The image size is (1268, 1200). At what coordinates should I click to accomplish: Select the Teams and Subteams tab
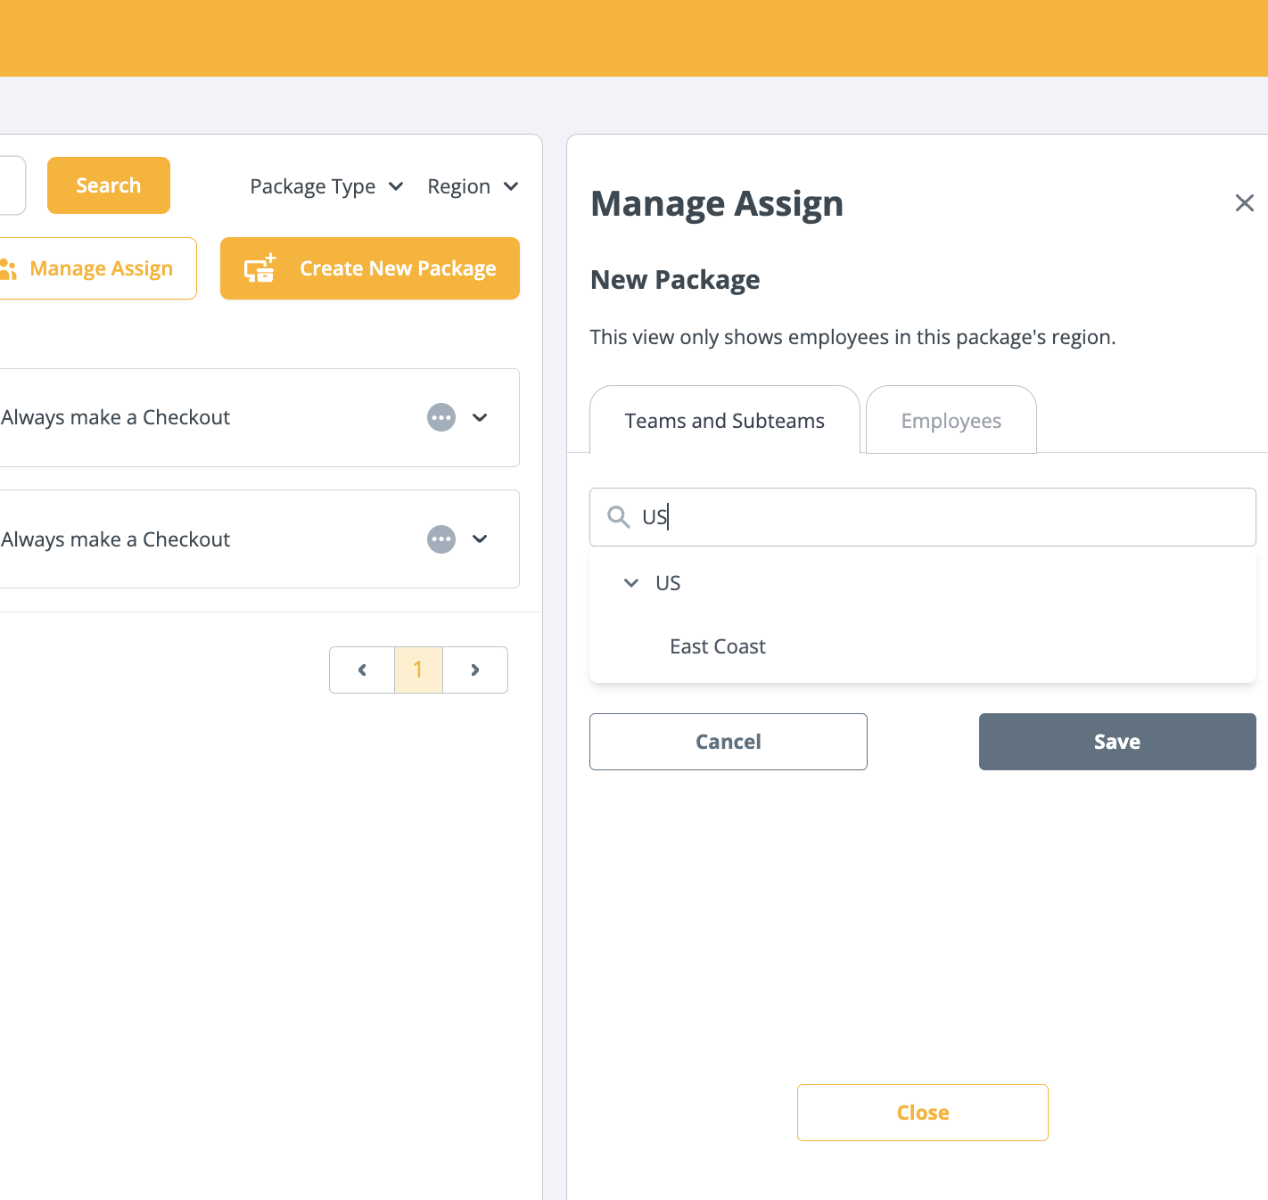point(724,420)
